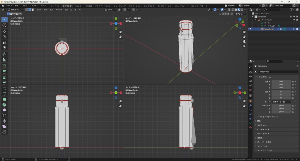
Task: Open the 編集モード mode dropdown
Action: pyautogui.click(x=16, y=10)
